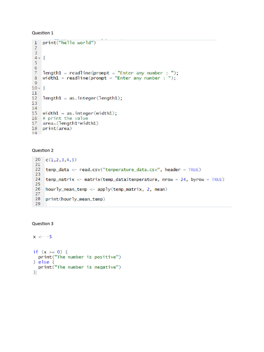Click 'header = TRUE' in the read.csv line
The width and height of the screenshot is (264, 352).
pos(183,170)
